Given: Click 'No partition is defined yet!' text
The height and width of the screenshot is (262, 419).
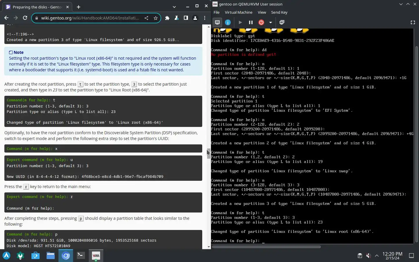Looking at the screenshot, I should pyautogui.click(x=244, y=54).
